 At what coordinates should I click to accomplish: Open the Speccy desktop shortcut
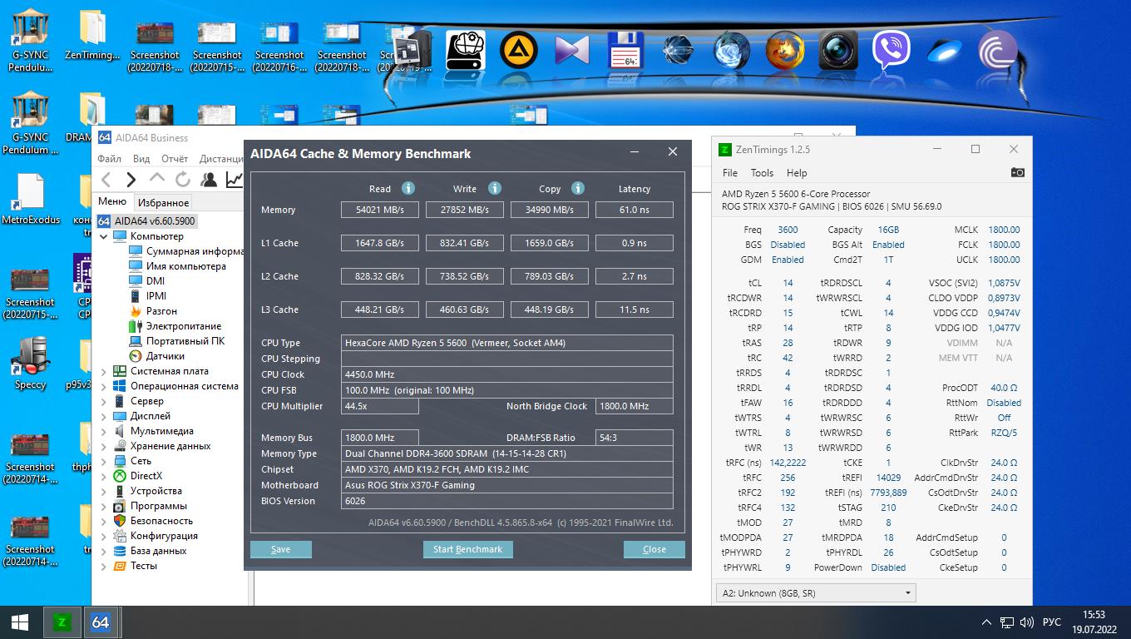[x=31, y=364]
